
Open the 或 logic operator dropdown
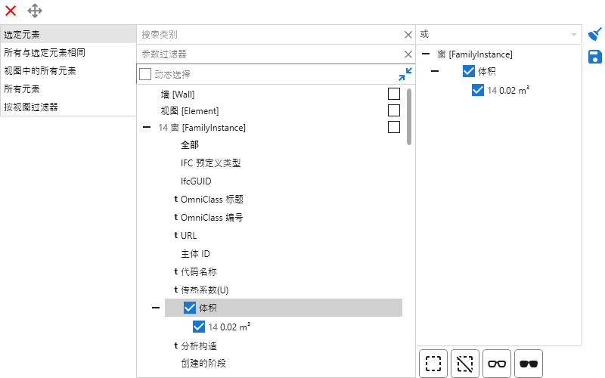coord(572,34)
